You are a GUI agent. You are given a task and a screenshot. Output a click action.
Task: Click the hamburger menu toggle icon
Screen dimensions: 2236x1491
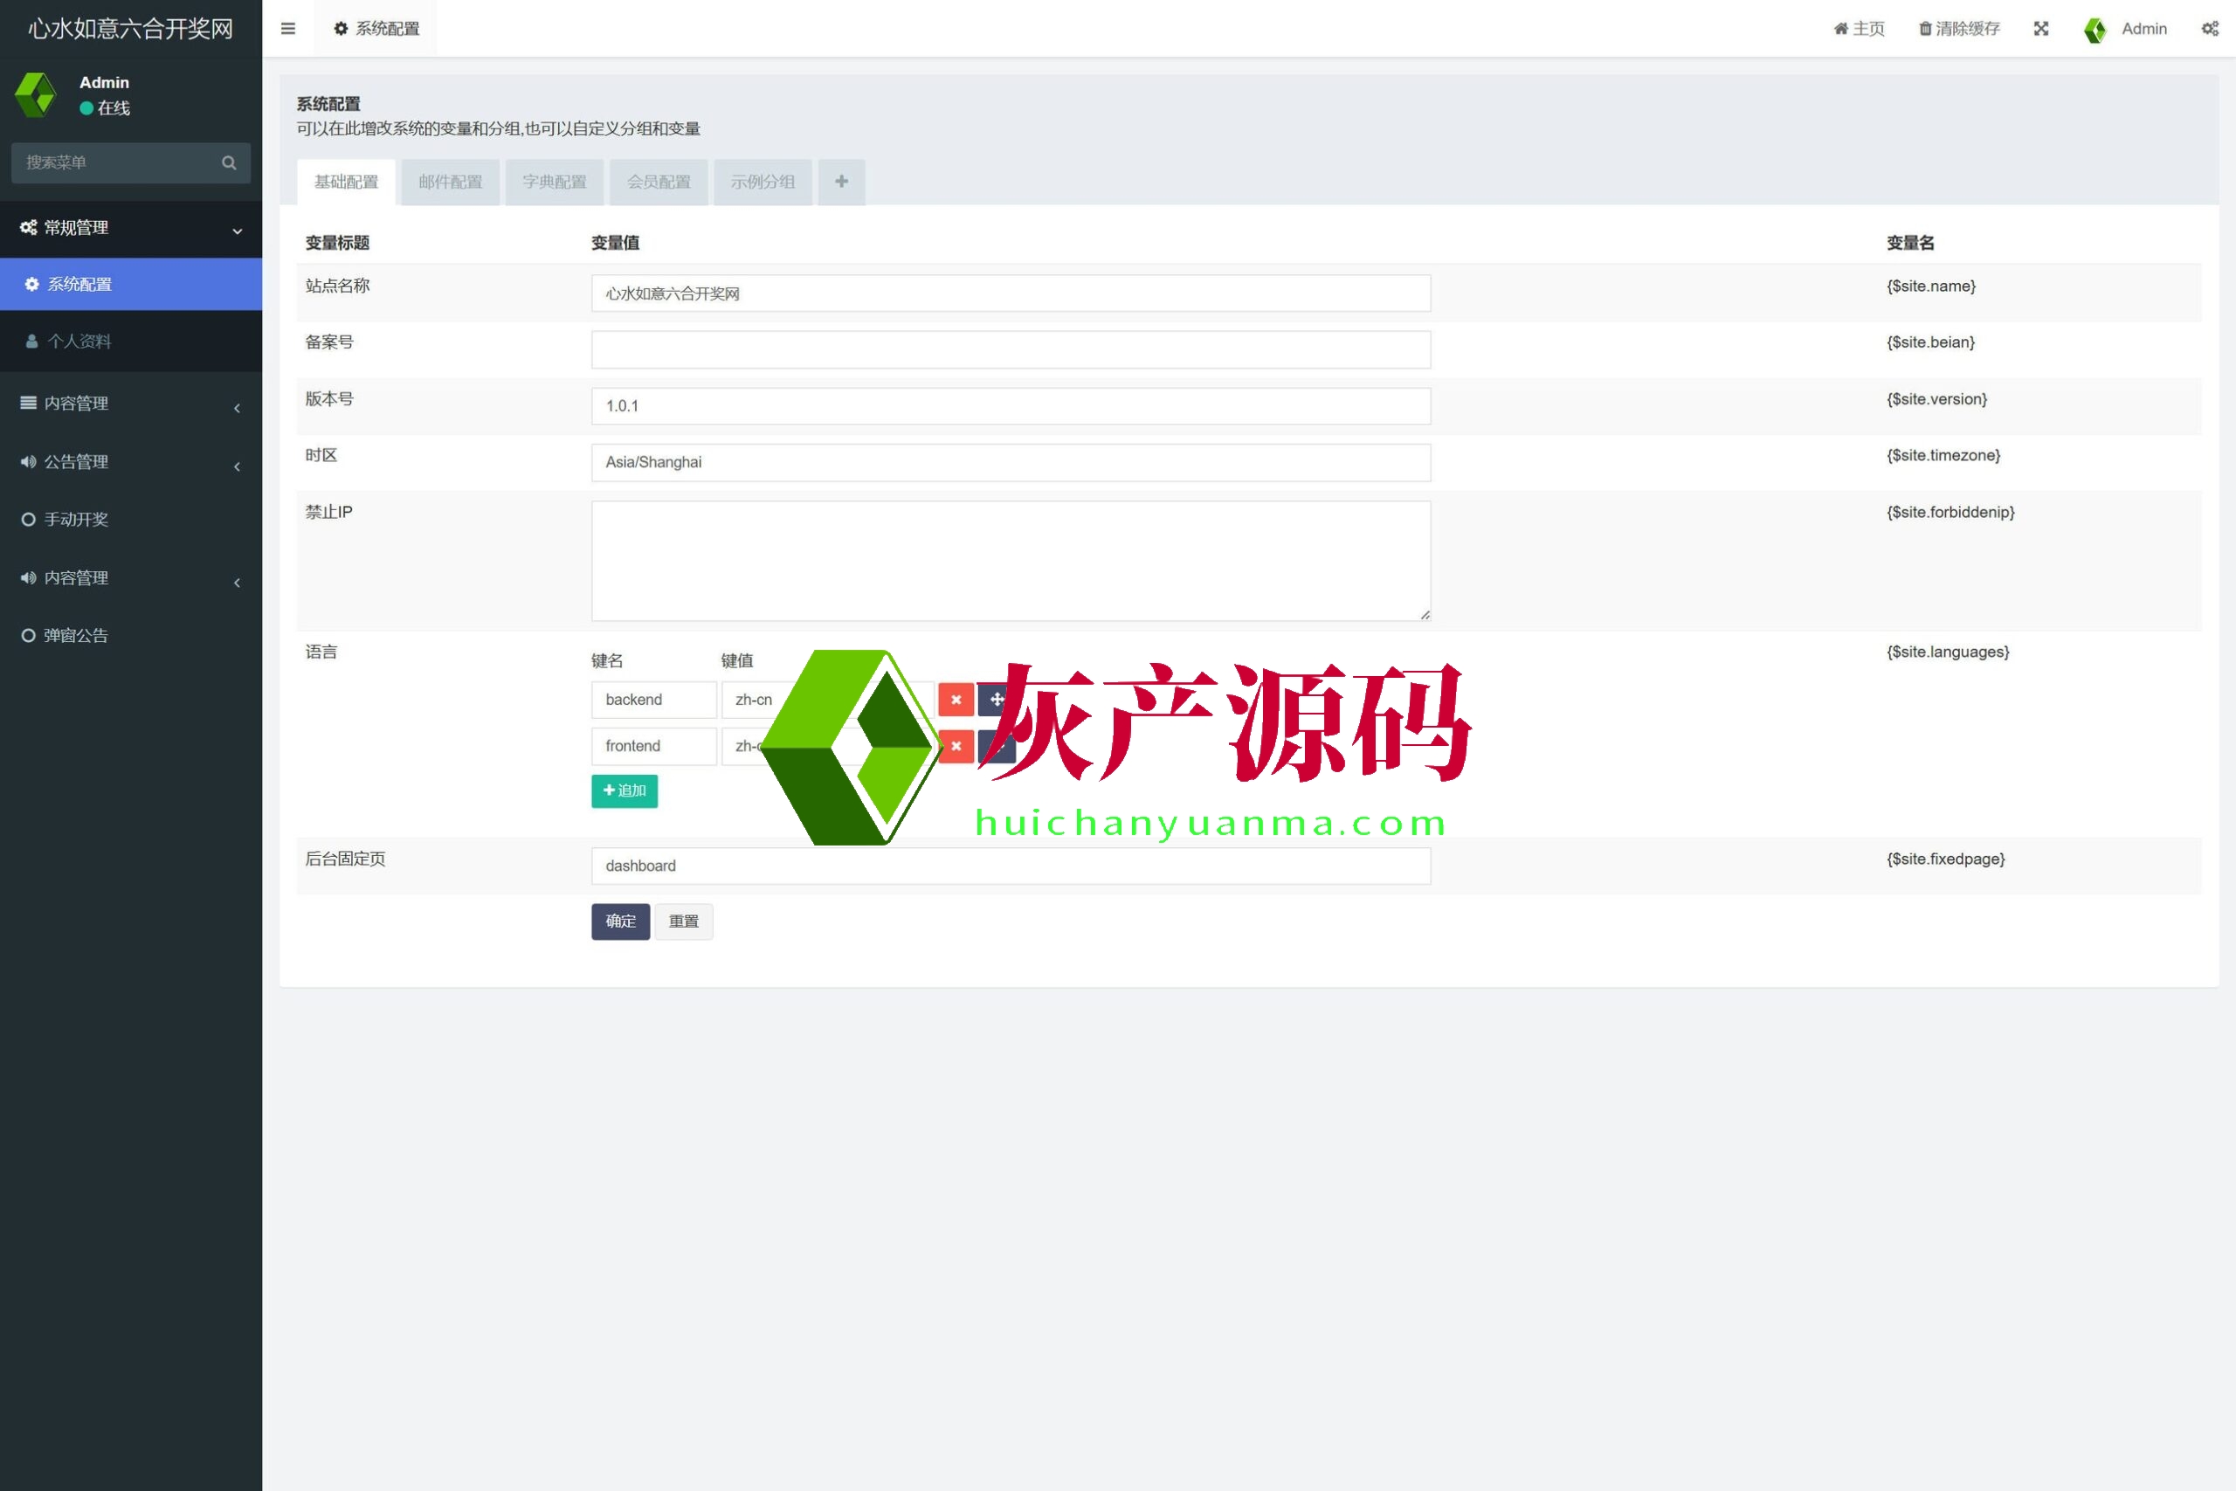[x=288, y=29]
